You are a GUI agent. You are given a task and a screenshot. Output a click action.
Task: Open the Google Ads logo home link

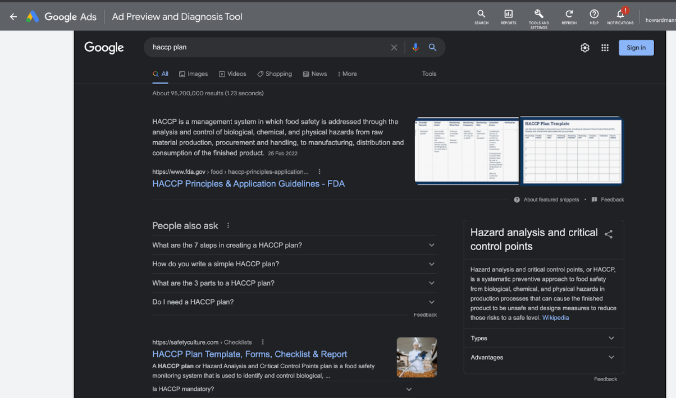(61, 17)
